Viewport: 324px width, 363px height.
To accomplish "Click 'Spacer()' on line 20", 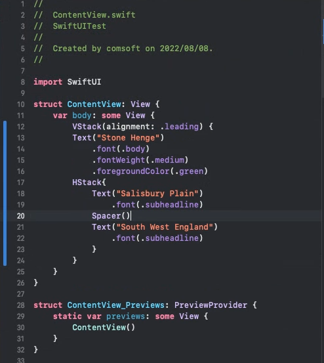I will pyautogui.click(x=111, y=216).
